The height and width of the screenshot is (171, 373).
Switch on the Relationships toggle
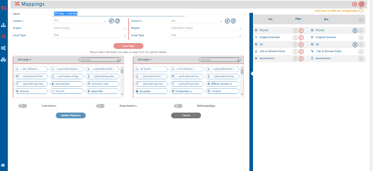tap(178, 106)
